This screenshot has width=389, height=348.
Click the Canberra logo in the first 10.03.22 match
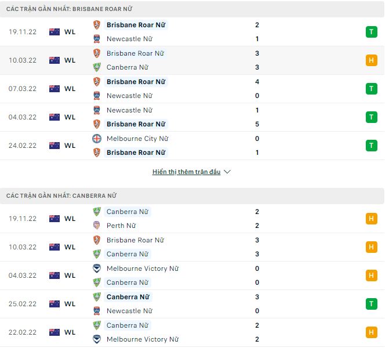[x=97, y=67]
